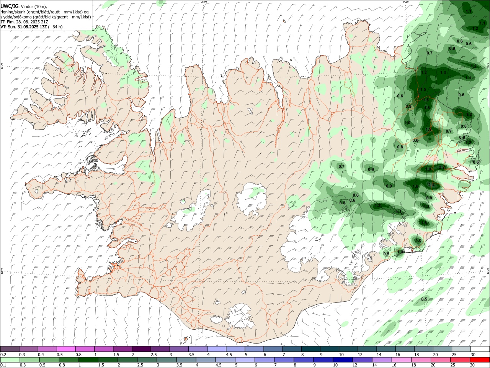Pick the light gray 25–30 snow legend swatch
The width and height of the screenshot is (490, 368).
click(461, 349)
